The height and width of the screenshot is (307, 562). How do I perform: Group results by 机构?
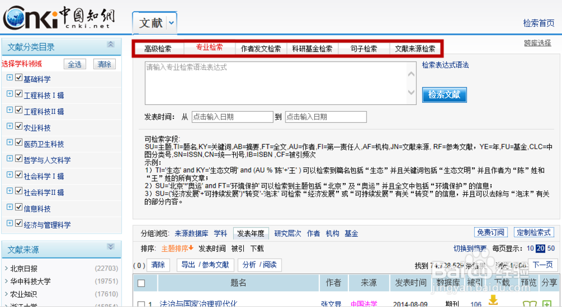[332, 233]
